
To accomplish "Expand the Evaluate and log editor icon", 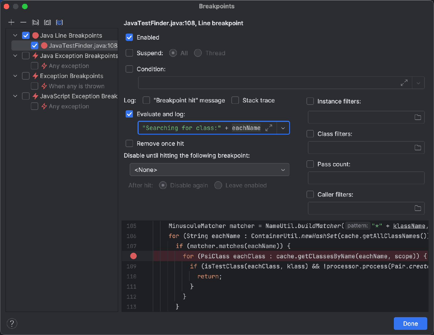I will (269, 128).
